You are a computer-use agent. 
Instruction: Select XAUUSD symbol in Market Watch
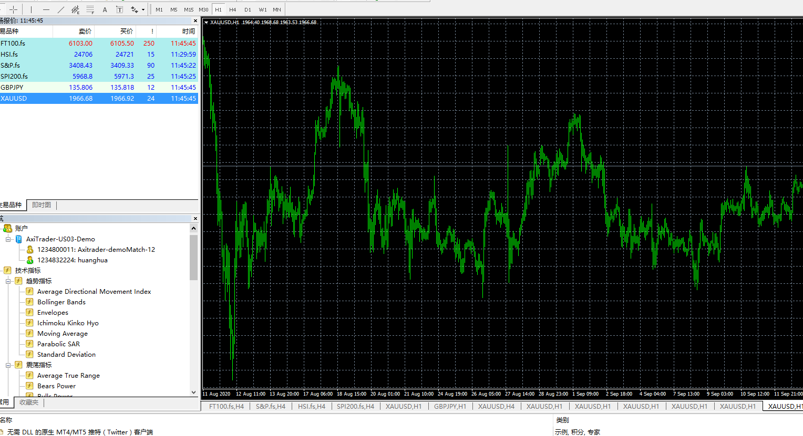pyautogui.click(x=14, y=99)
